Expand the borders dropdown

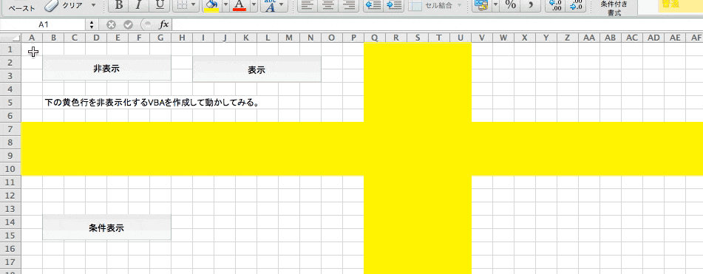pyautogui.click(x=193, y=5)
